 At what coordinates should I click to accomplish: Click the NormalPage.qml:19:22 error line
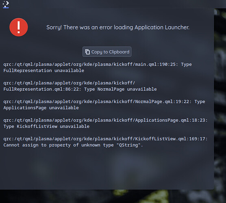click(104, 101)
